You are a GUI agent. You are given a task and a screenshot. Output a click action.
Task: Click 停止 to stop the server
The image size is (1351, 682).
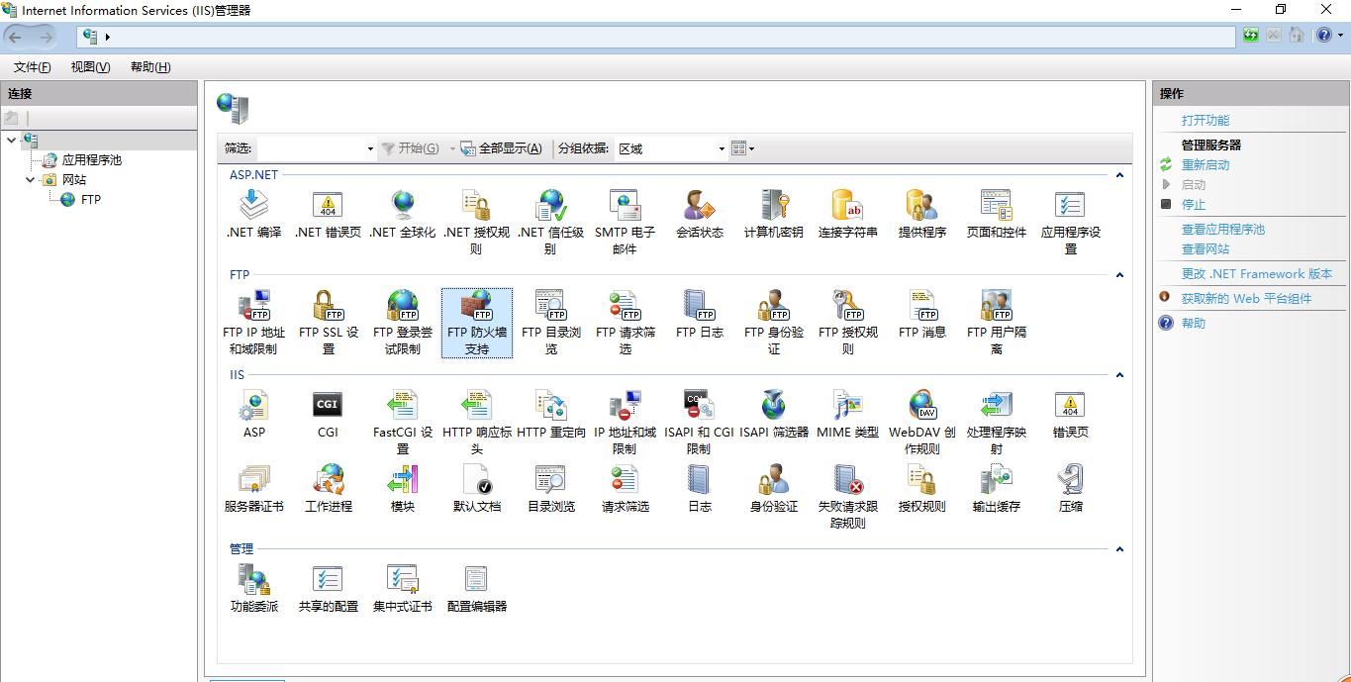coord(1194,204)
